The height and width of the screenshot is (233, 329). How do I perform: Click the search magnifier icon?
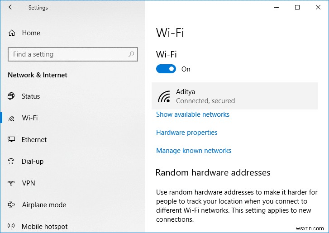(x=131, y=54)
